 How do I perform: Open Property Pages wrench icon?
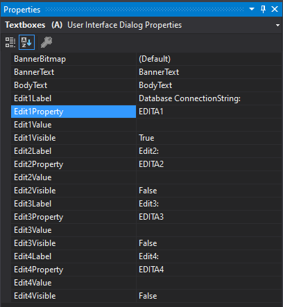coord(46,42)
